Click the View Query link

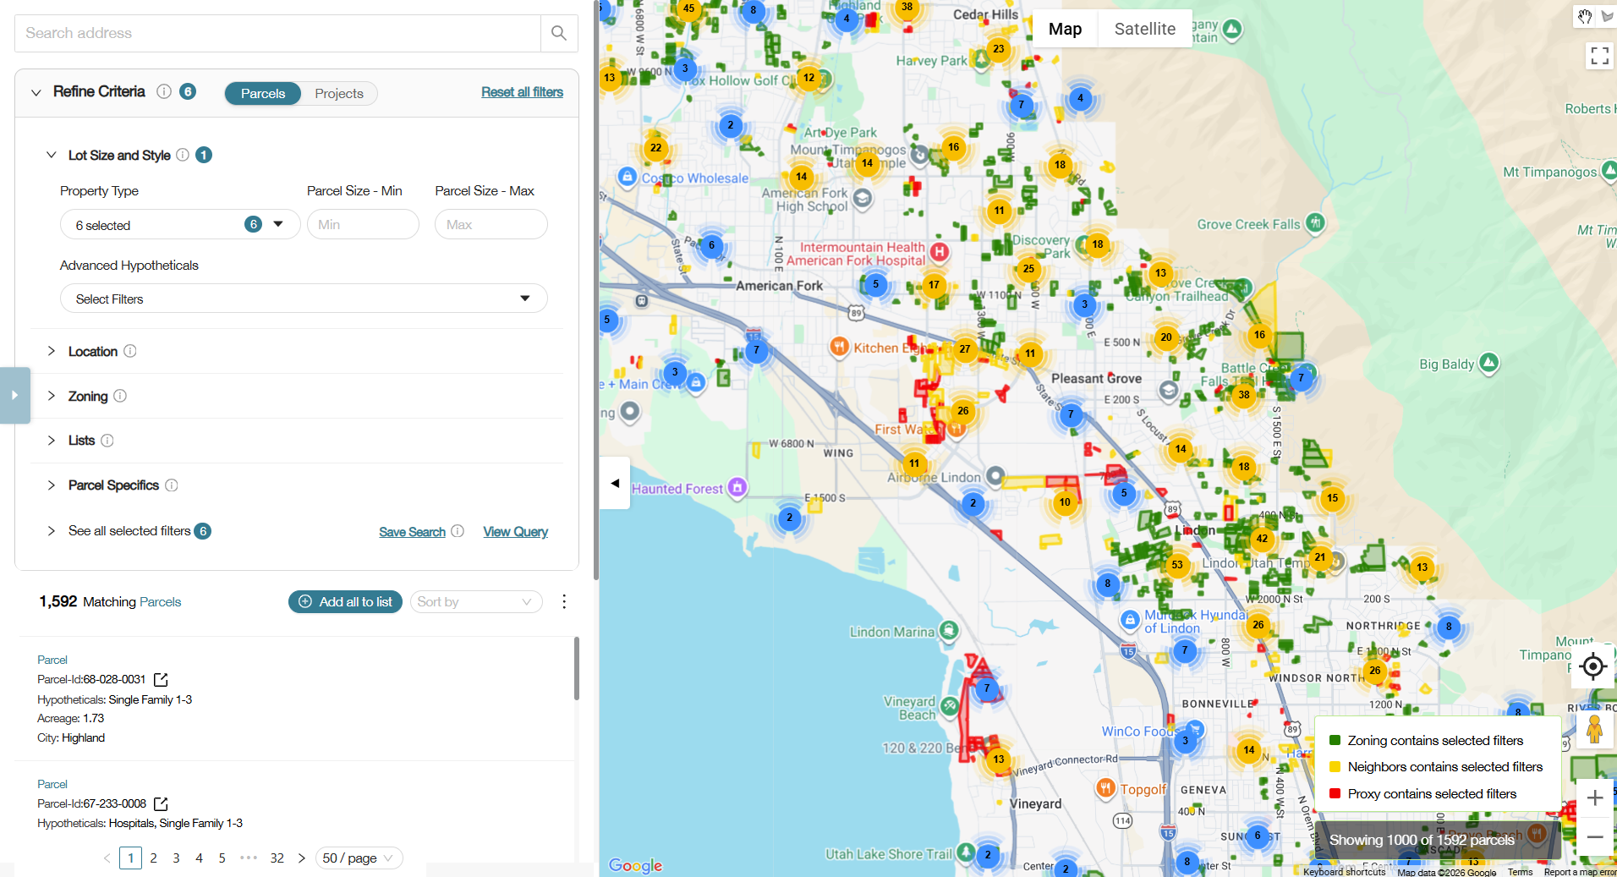pos(515,532)
